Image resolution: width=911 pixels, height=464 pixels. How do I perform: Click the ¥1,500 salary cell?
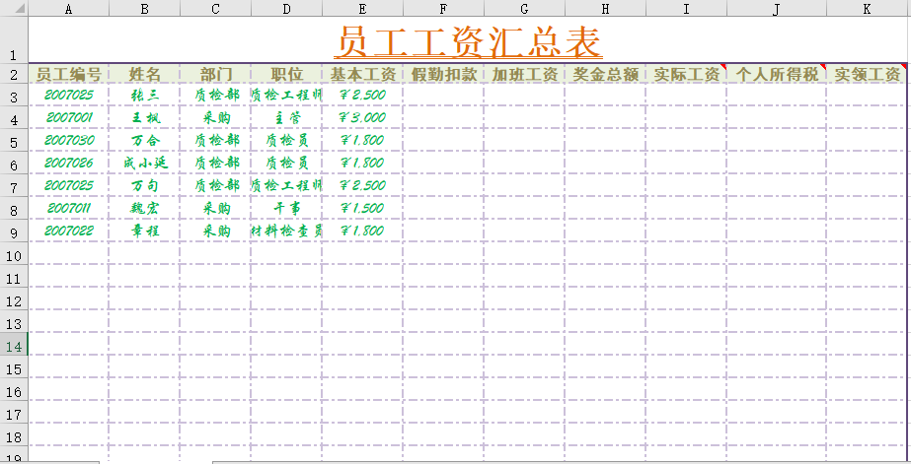(362, 209)
